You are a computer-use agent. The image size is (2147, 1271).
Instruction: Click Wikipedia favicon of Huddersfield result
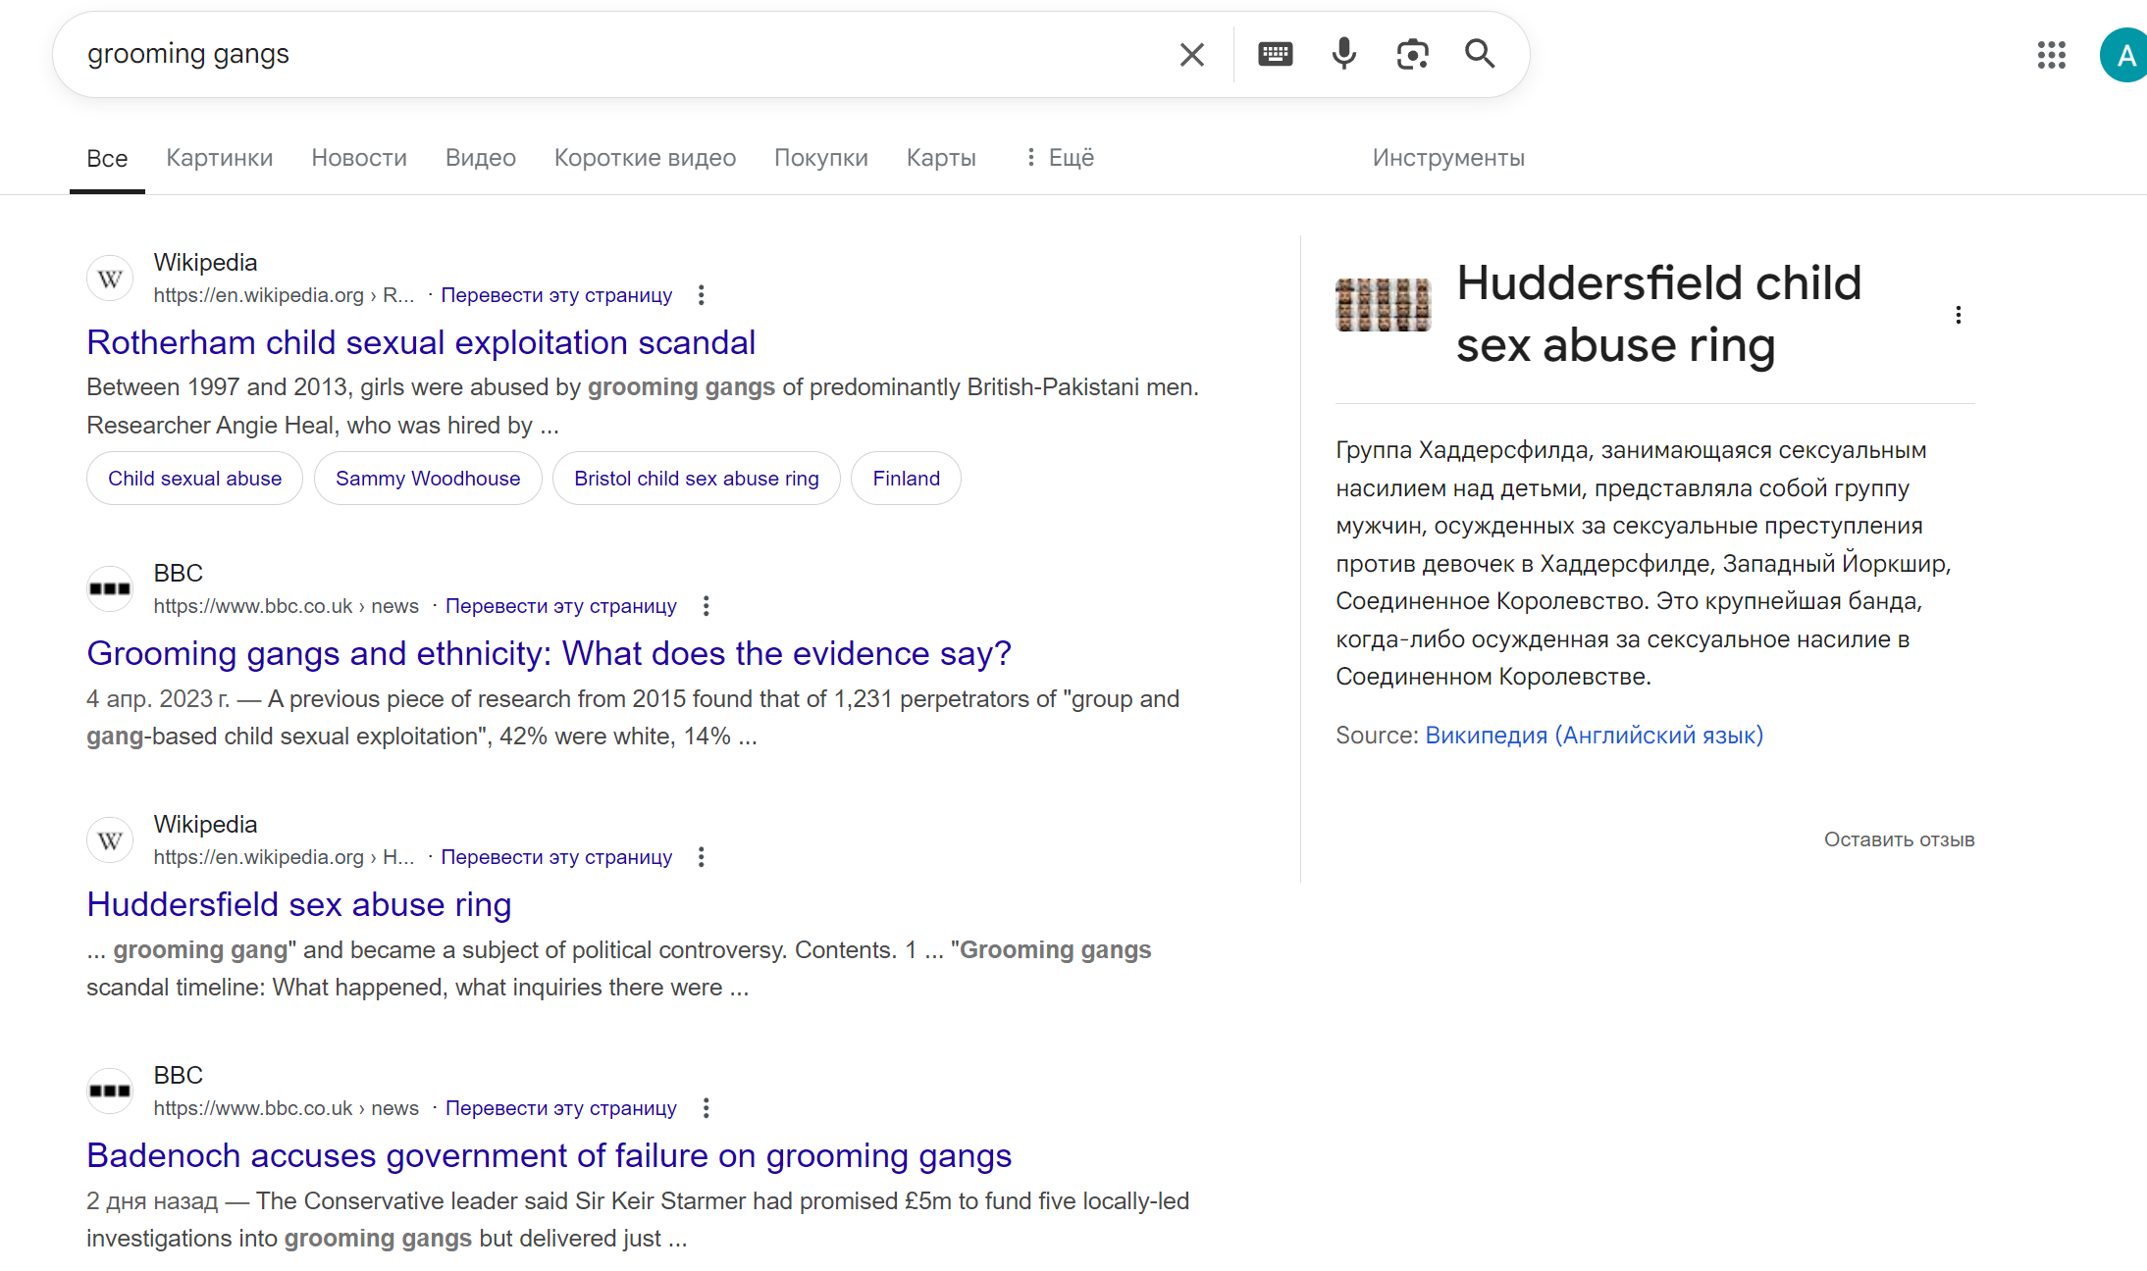click(110, 840)
